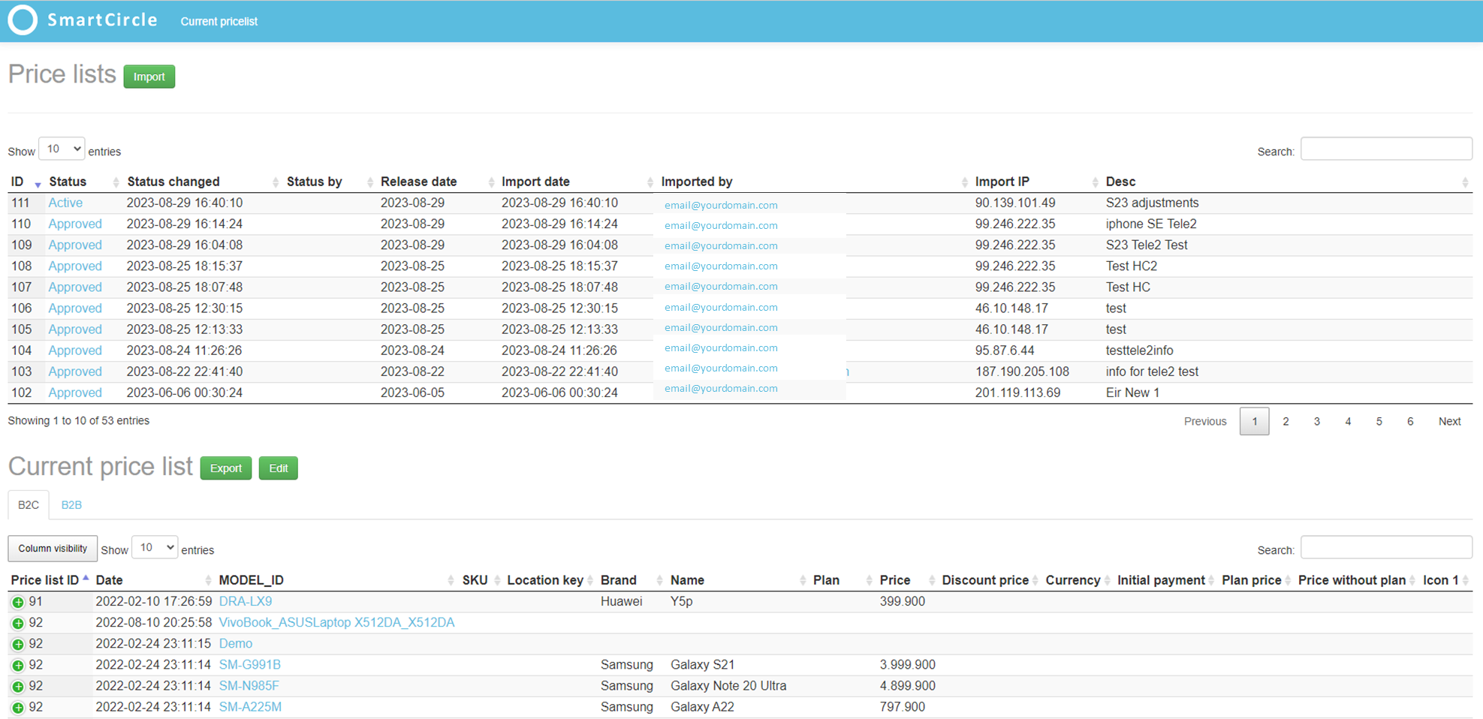Sort by Desc column header

[1287, 182]
